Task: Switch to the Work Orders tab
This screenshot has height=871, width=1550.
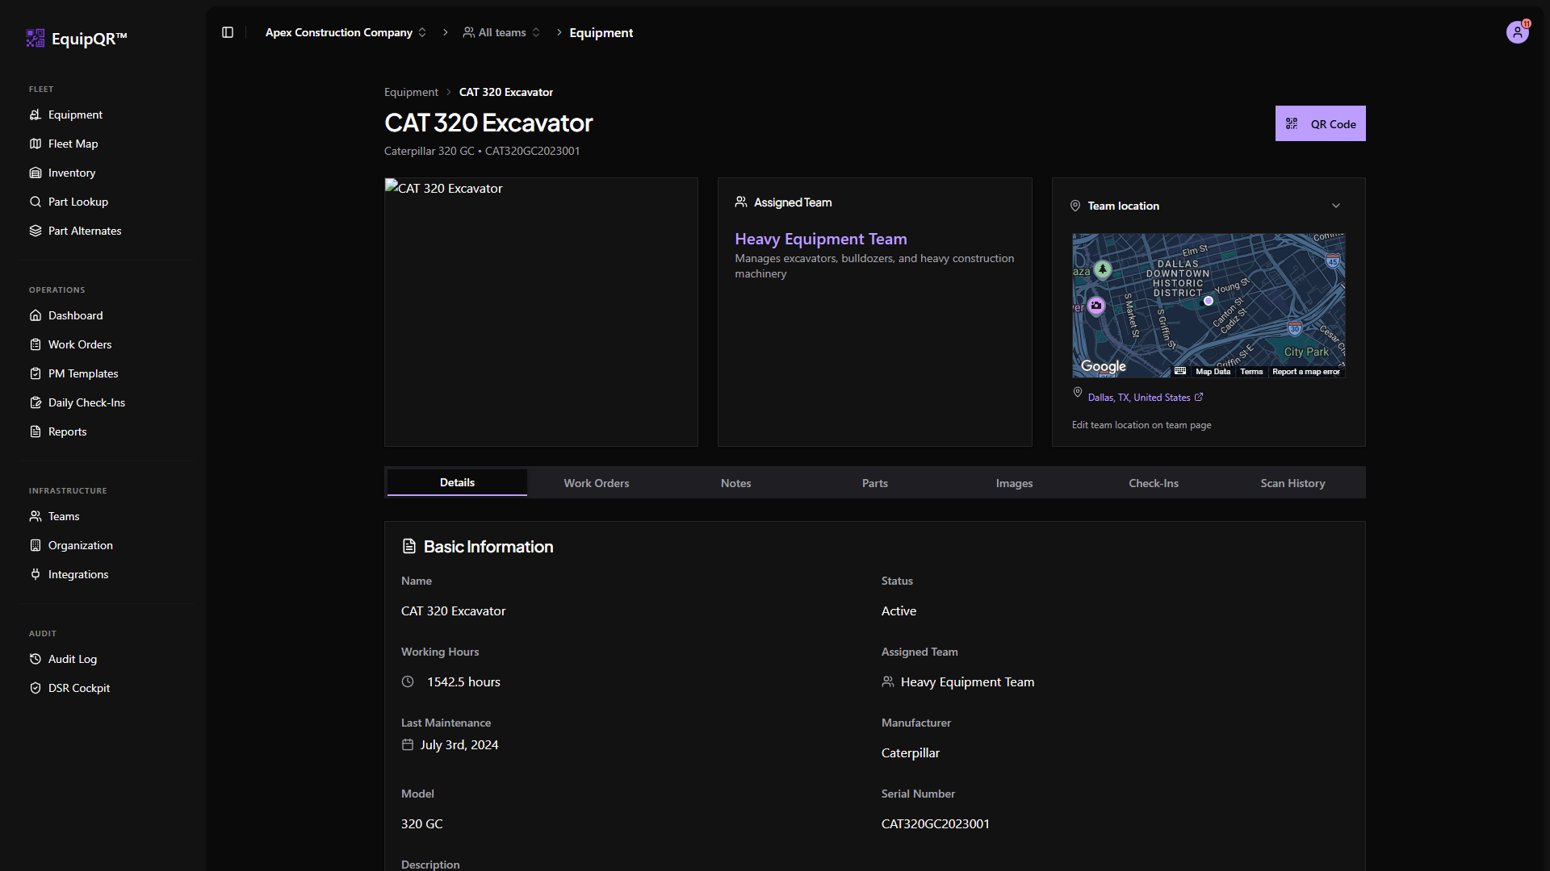Action: 597,483
